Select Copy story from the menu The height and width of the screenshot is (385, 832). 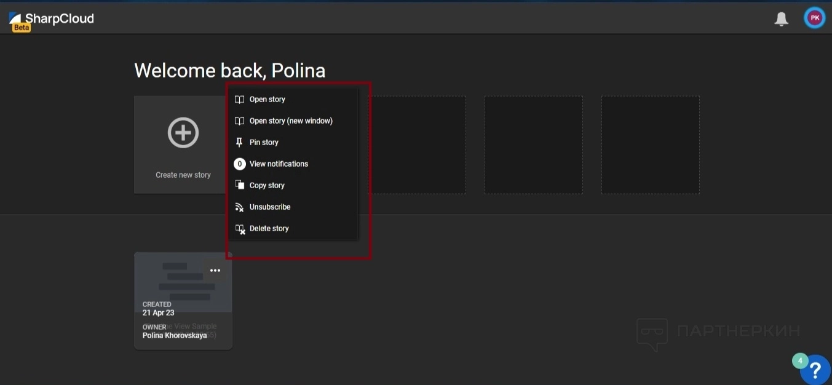point(267,186)
